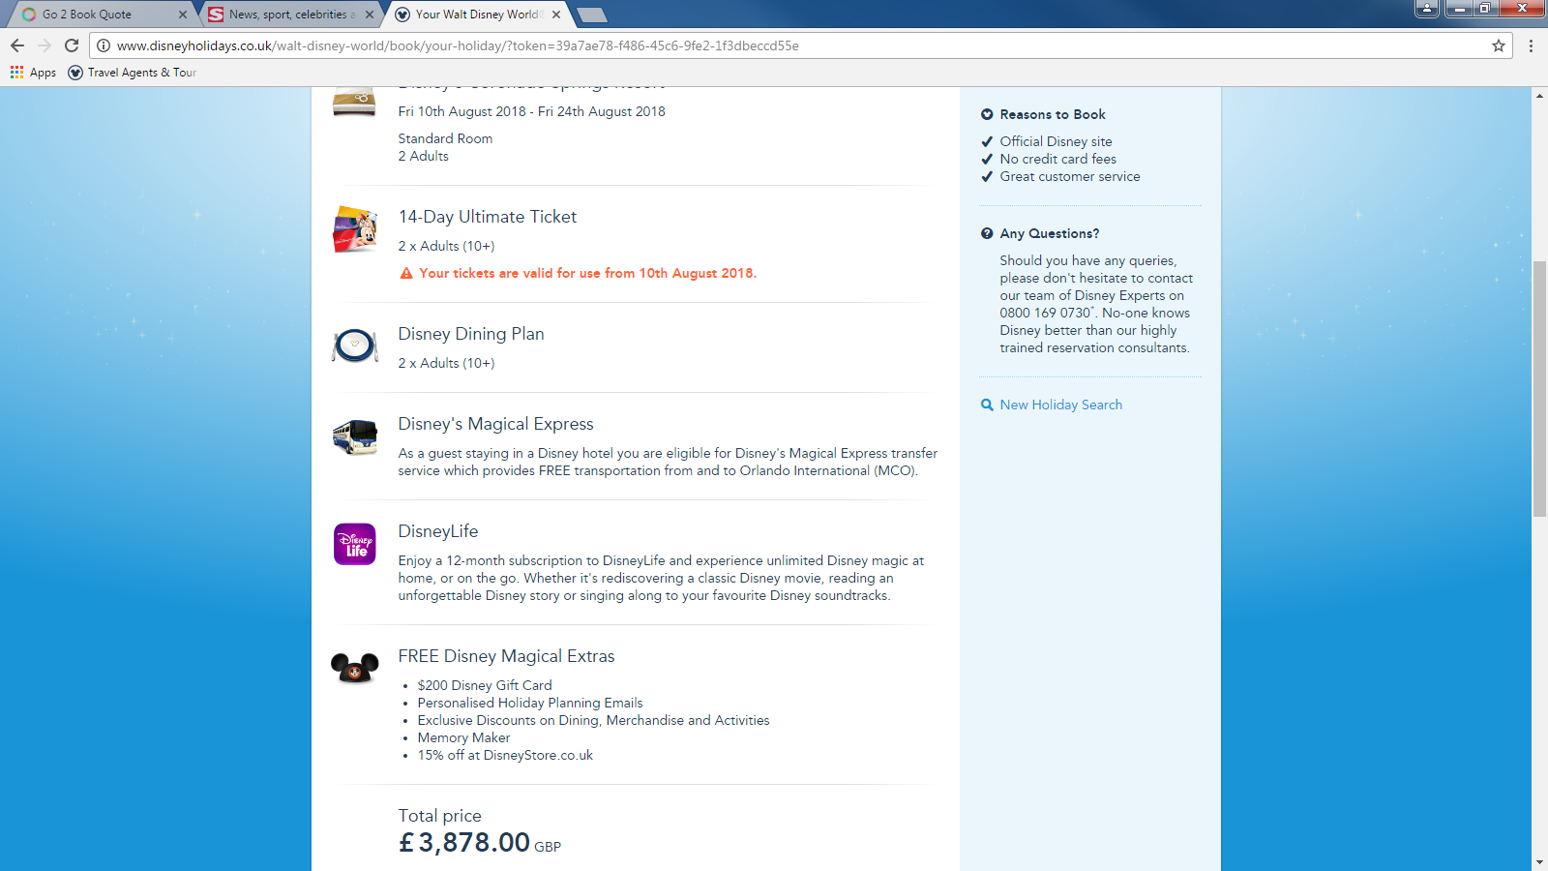Open a new browser tab
This screenshot has width=1548, height=871.
tap(591, 15)
